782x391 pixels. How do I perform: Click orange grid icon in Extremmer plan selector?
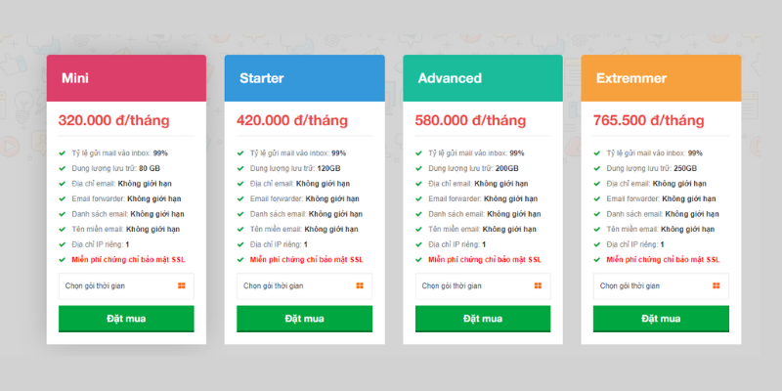717,285
